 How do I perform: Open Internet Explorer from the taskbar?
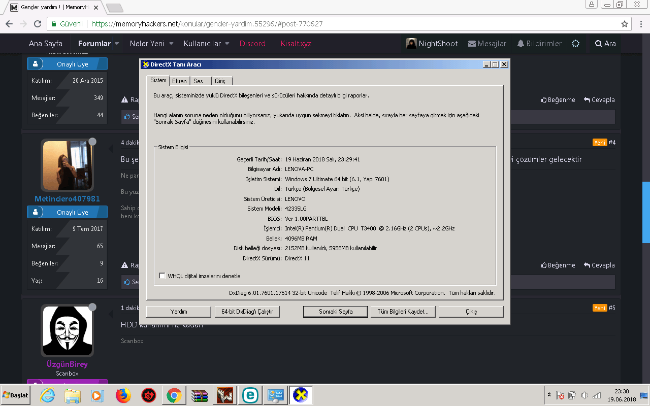(x=48, y=395)
